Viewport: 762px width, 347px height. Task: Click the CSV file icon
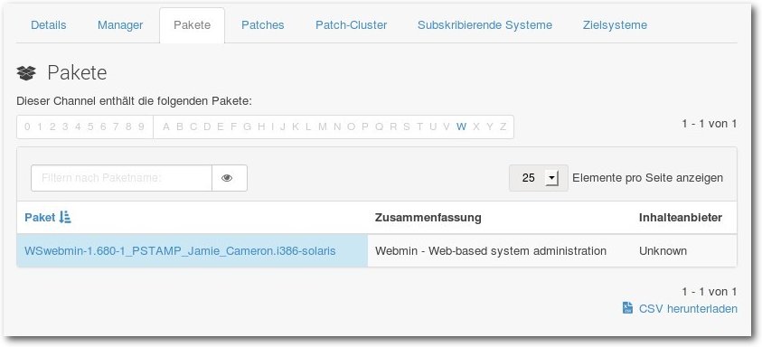(627, 308)
